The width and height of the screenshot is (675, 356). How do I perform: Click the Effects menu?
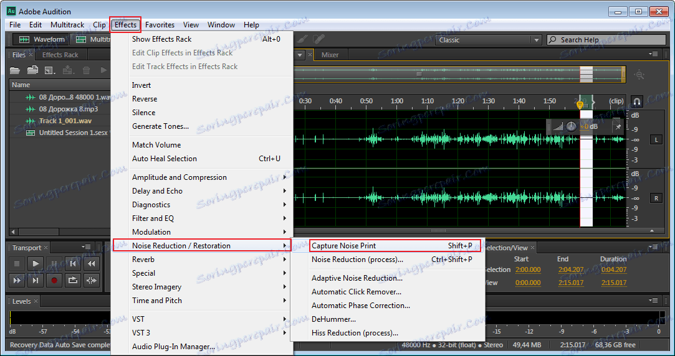[125, 24]
